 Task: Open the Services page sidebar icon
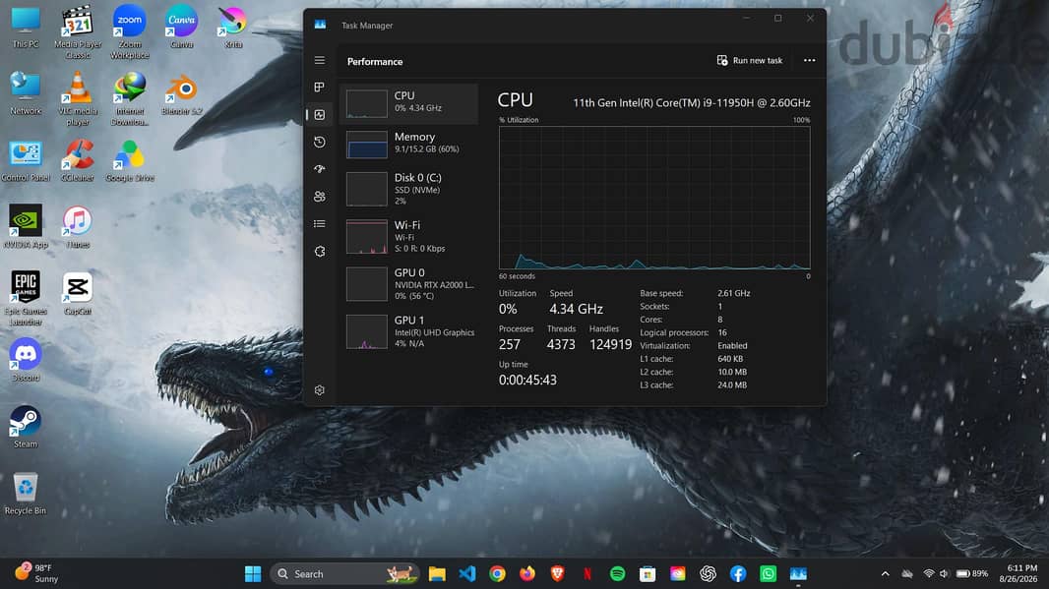point(320,252)
